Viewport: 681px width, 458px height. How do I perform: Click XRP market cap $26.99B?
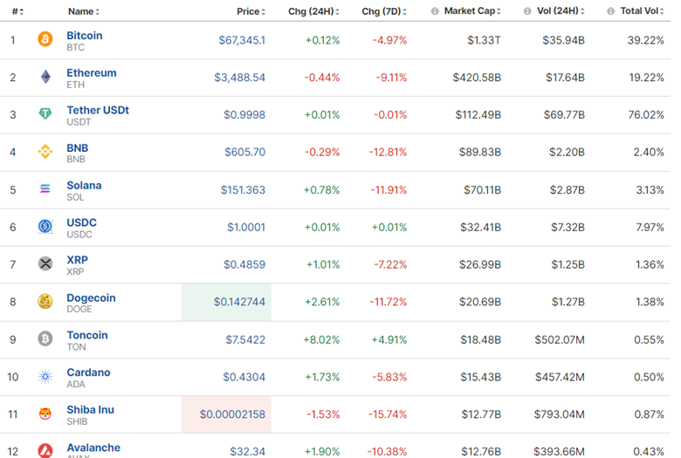tap(480, 265)
